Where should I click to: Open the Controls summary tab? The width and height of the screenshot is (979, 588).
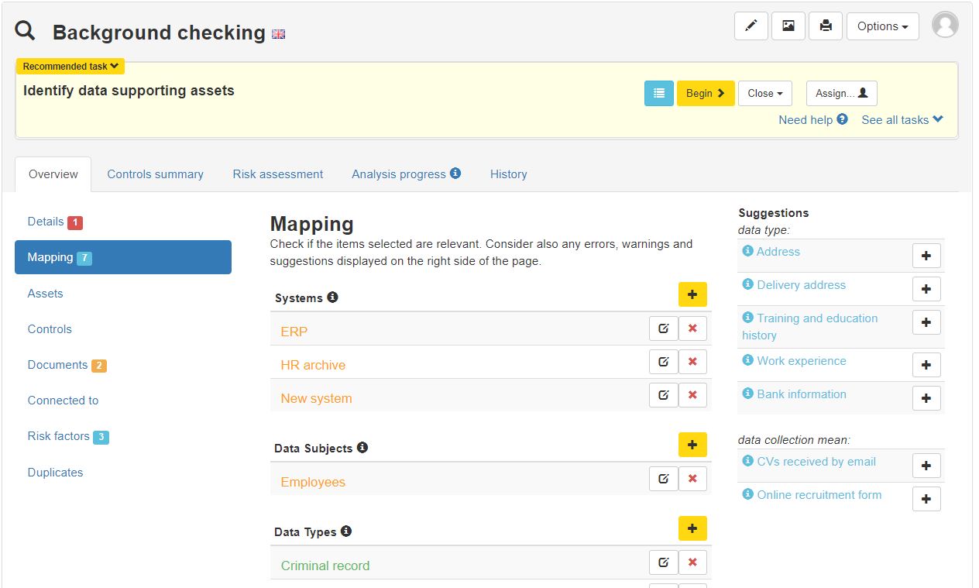pos(155,174)
